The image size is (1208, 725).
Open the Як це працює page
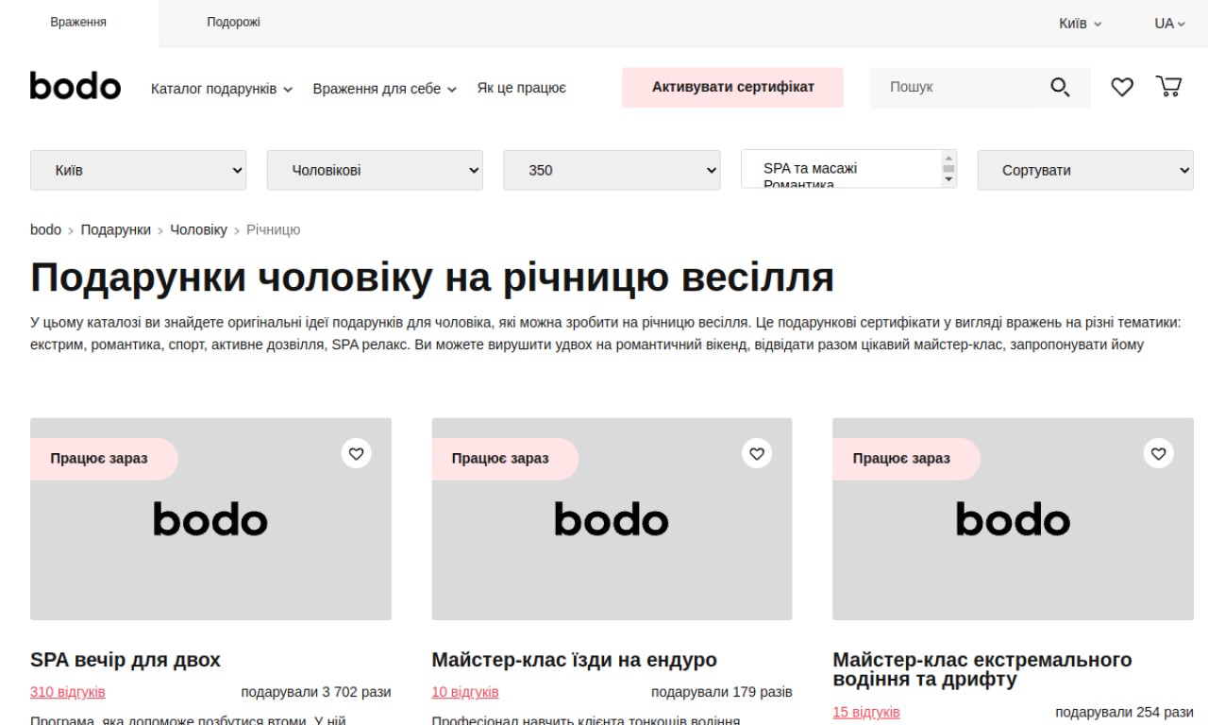[522, 88]
